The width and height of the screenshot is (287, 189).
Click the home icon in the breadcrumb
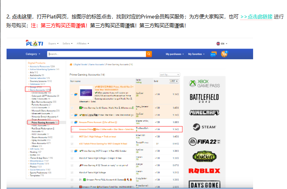pyautogui.click(x=71, y=64)
